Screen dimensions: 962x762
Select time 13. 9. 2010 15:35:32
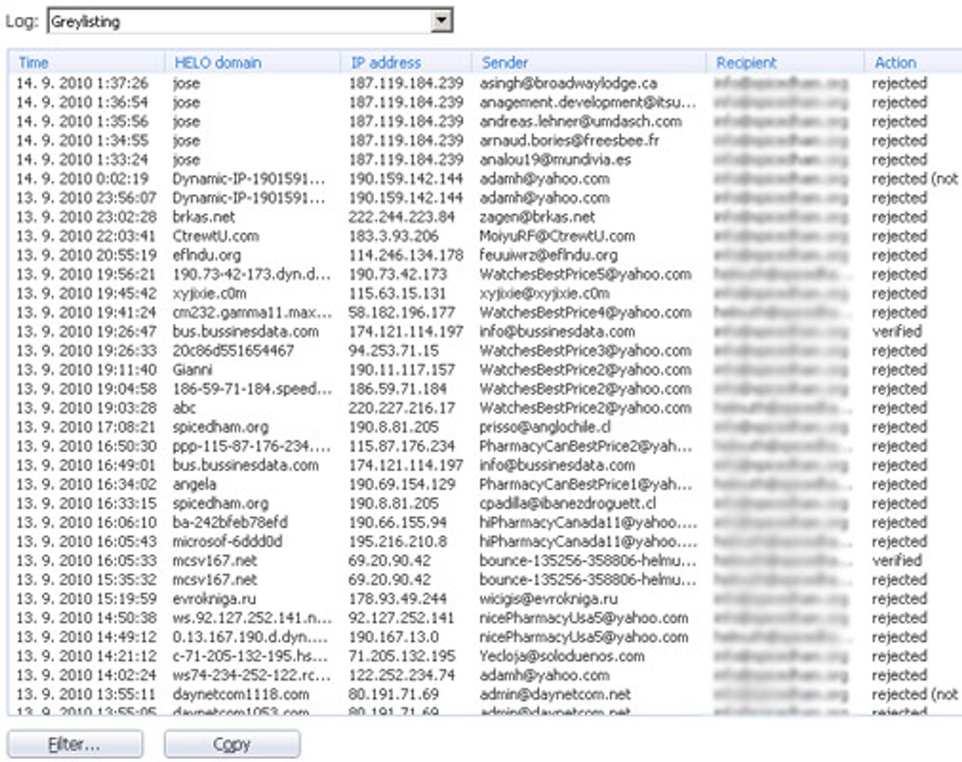point(87,580)
